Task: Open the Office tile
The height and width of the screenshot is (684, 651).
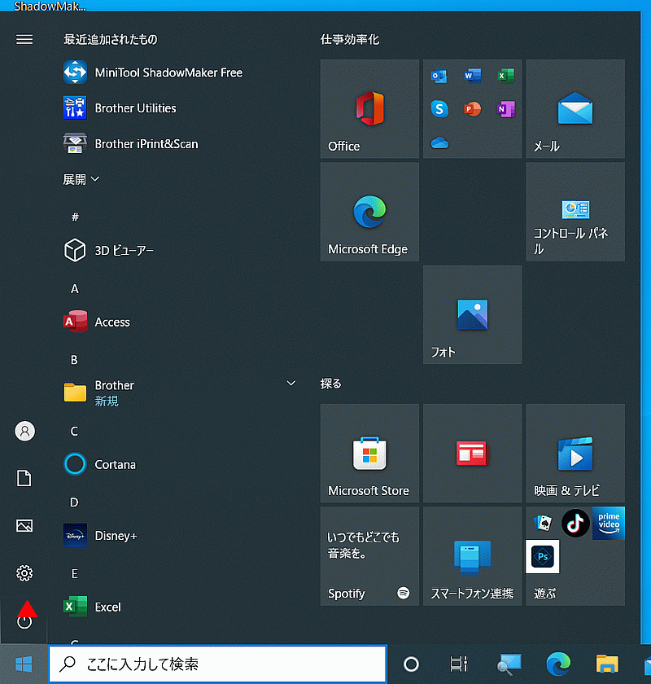Action: point(369,109)
